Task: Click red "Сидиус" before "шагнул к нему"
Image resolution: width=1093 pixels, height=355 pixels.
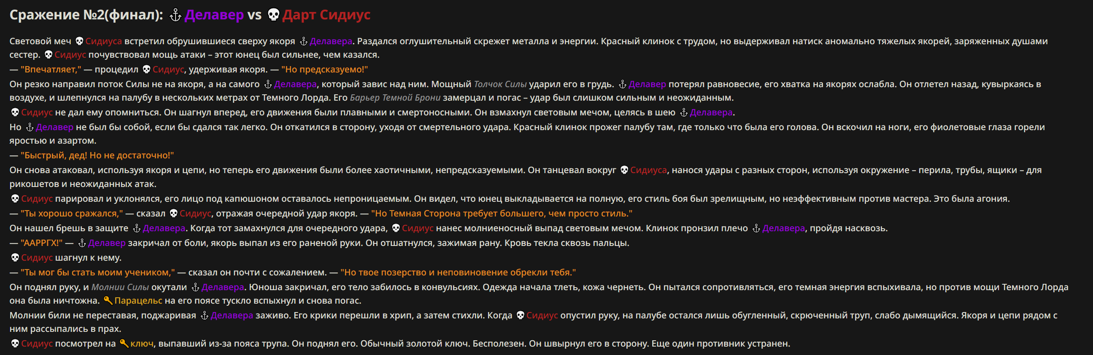Action: [37, 258]
